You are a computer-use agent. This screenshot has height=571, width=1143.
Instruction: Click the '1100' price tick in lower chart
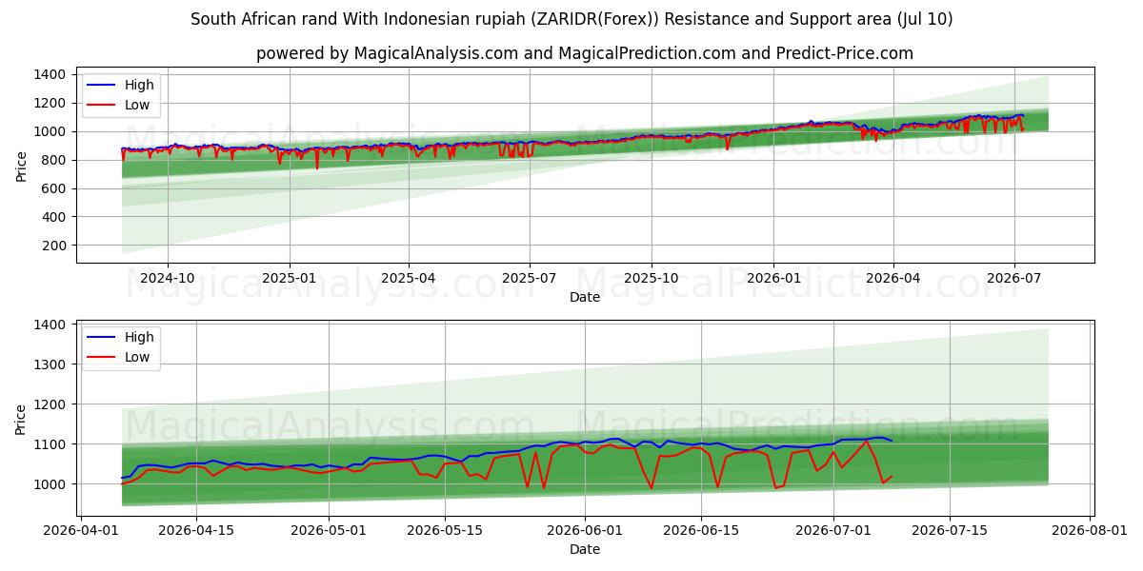[50, 444]
